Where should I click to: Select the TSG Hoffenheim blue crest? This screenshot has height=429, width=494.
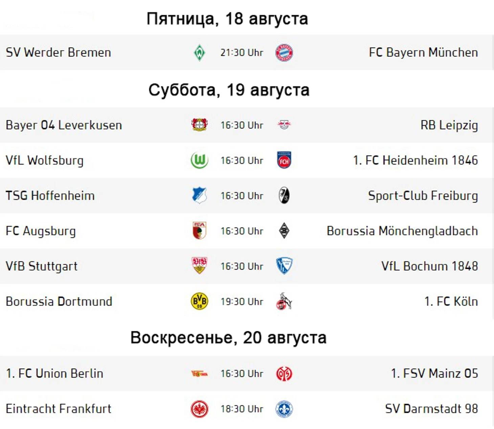199,196
